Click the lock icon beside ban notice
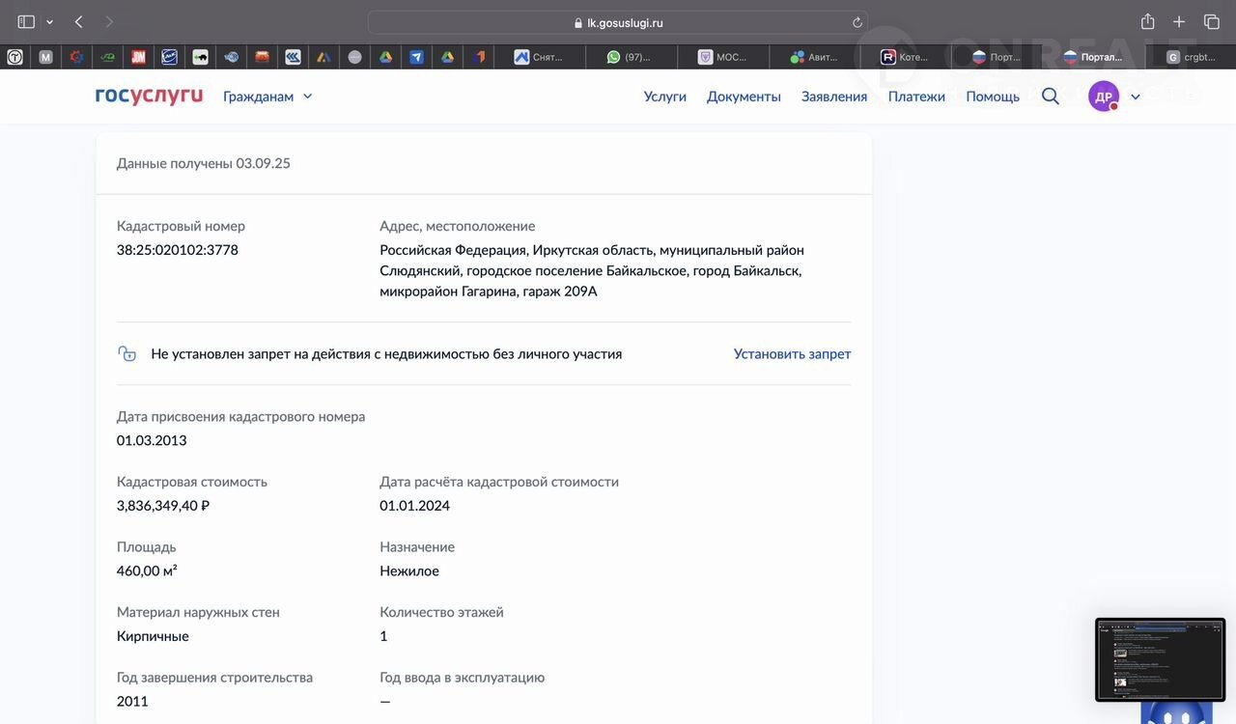 (126, 354)
